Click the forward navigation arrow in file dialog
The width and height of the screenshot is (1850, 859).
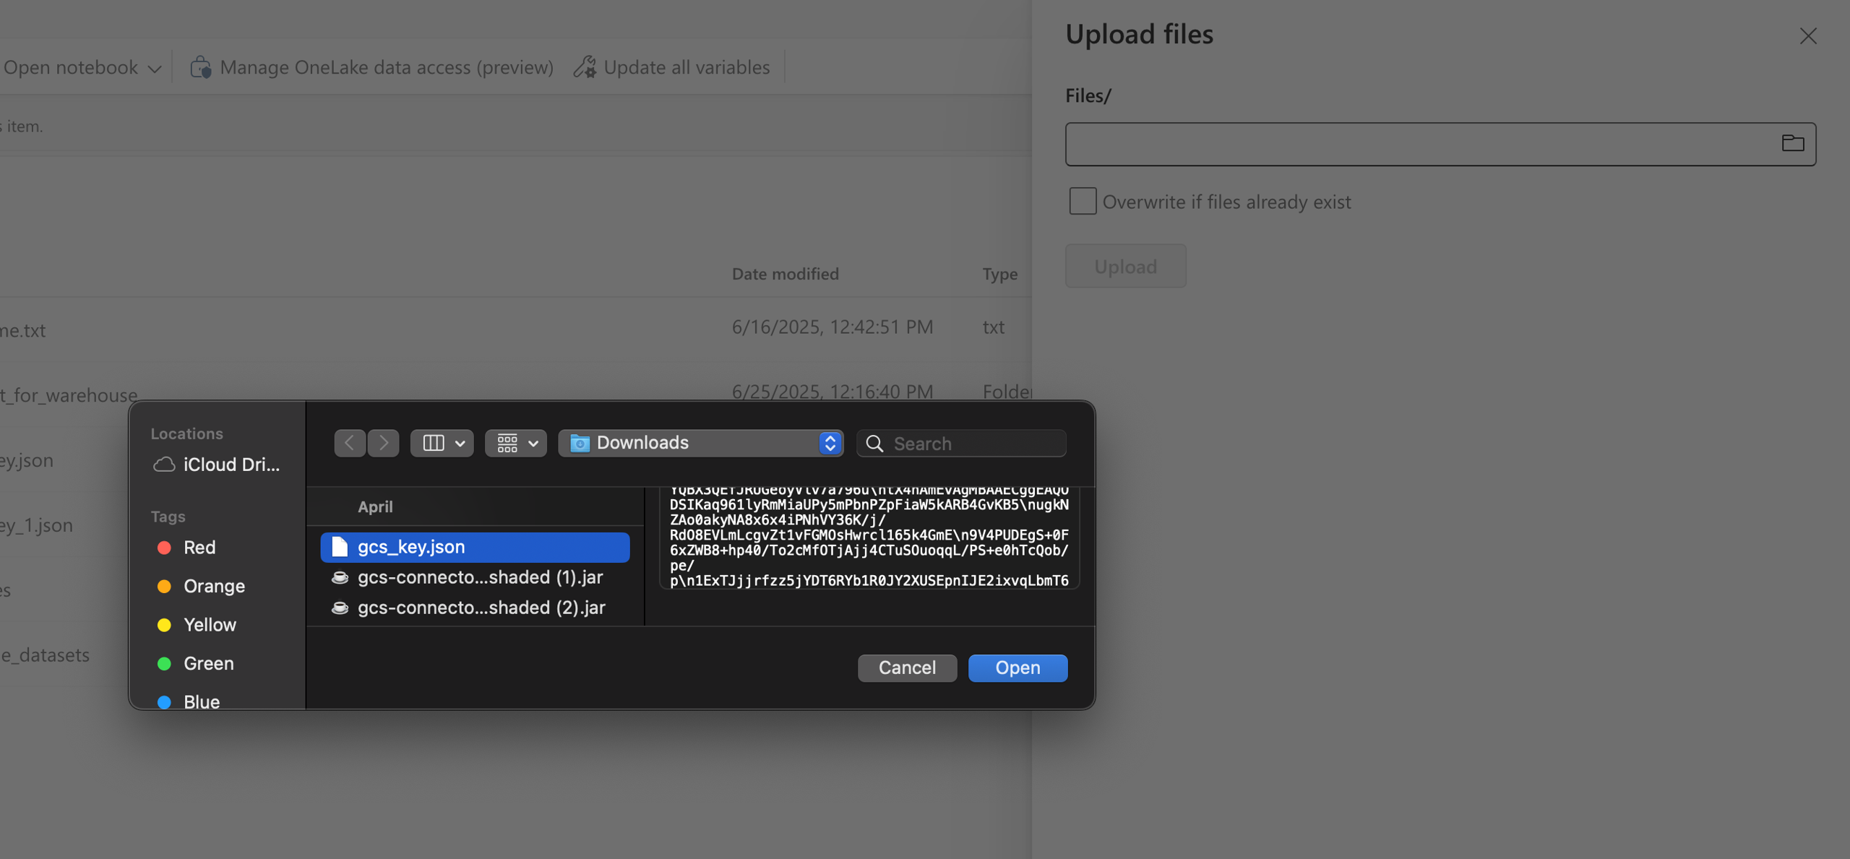click(383, 443)
